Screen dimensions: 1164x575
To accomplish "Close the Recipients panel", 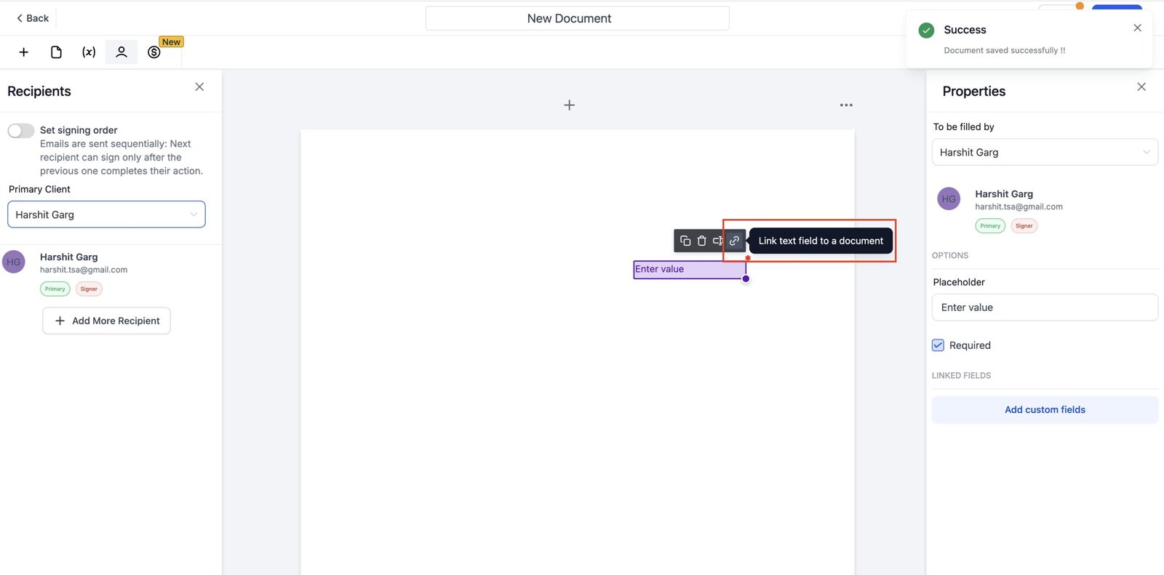I will click(199, 87).
